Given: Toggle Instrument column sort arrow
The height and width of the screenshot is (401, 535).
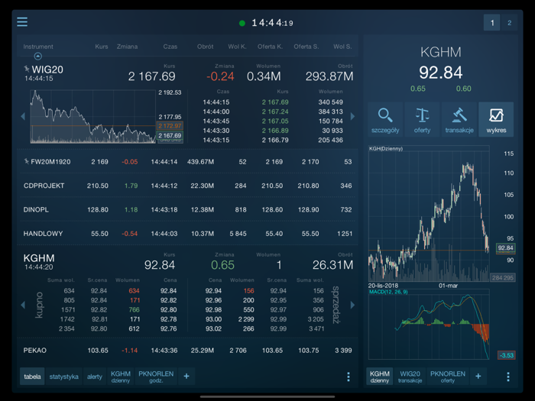Looking at the screenshot, I should point(38,57).
